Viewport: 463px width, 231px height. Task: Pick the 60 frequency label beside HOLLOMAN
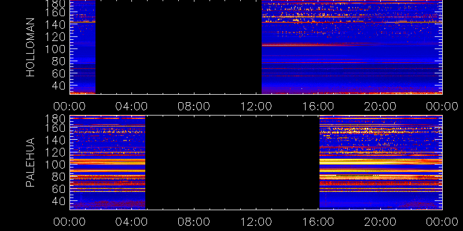pyautogui.click(x=58, y=74)
